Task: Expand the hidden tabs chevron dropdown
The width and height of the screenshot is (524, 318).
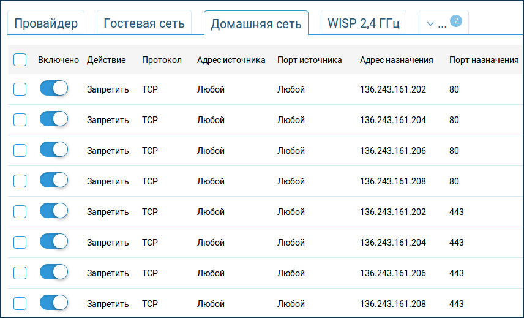Action: pos(430,24)
